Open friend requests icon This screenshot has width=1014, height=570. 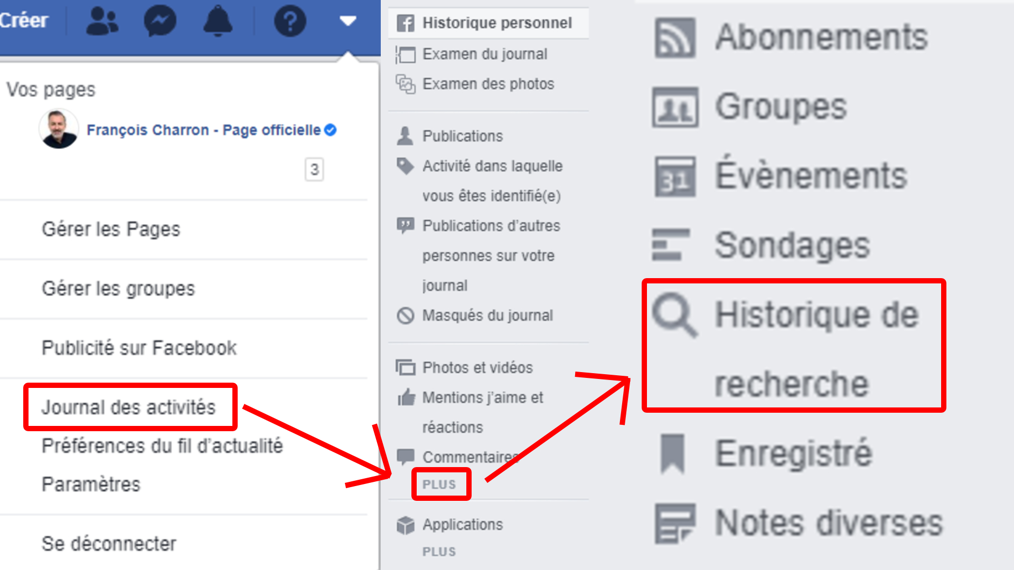pyautogui.click(x=102, y=21)
